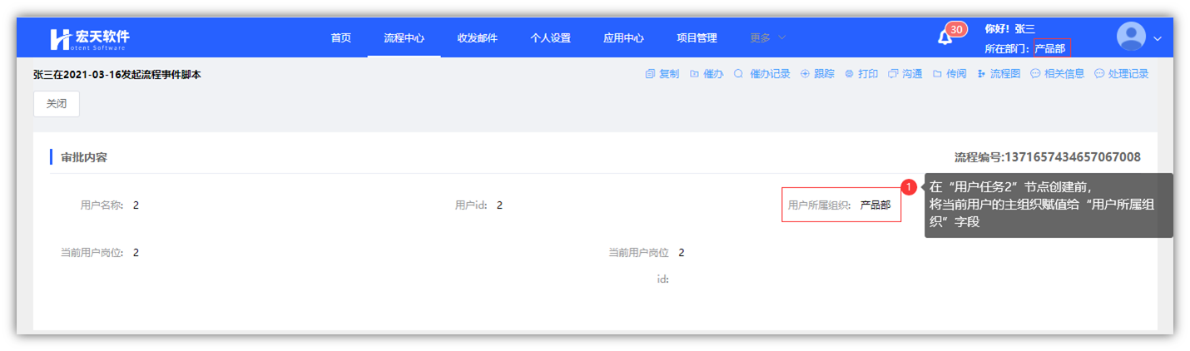Click the notification badge showing 30
This screenshot has width=1190, height=351.
pyautogui.click(x=956, y=30)
